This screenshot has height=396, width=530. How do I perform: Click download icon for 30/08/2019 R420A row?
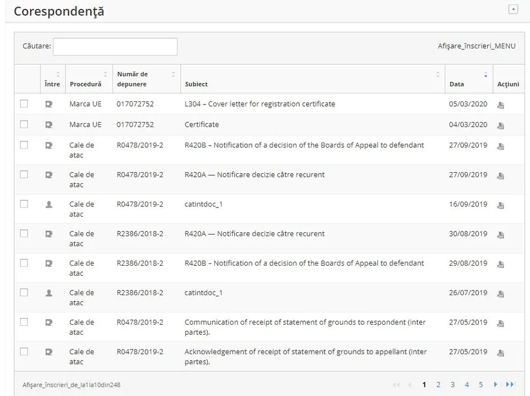click(x=500, y=235)
